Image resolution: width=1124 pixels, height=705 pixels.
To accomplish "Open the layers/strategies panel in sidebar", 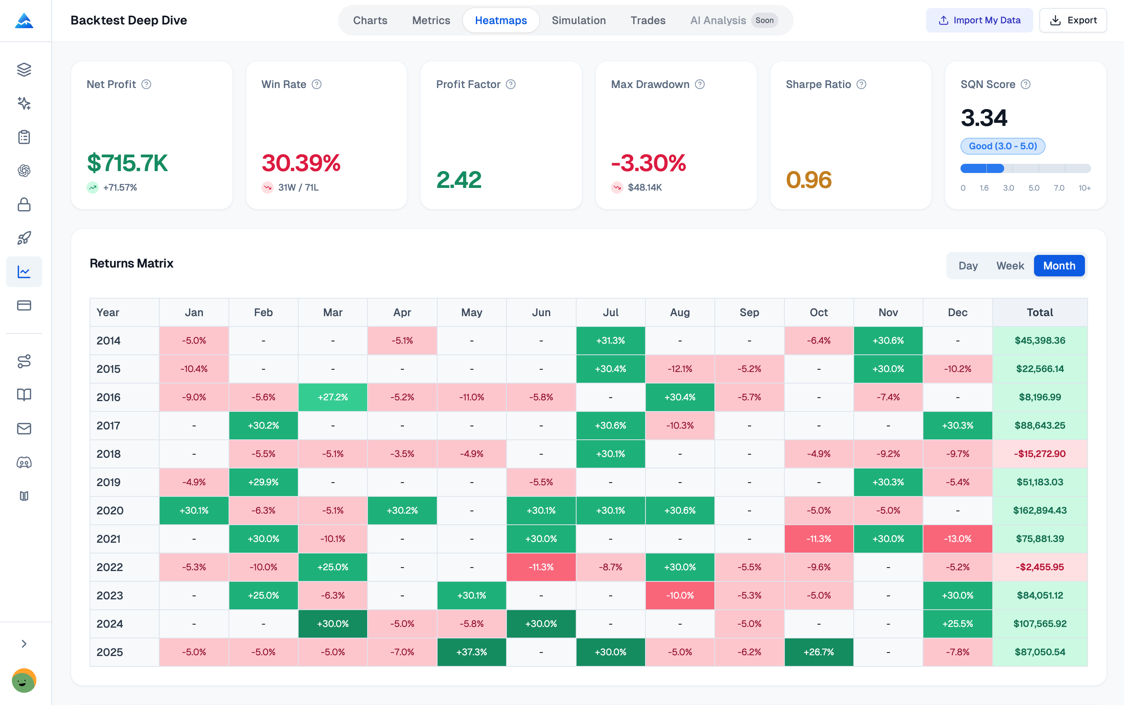I will [24, 70].
